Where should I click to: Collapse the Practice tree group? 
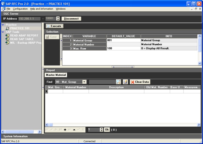[x=3, y=25]
